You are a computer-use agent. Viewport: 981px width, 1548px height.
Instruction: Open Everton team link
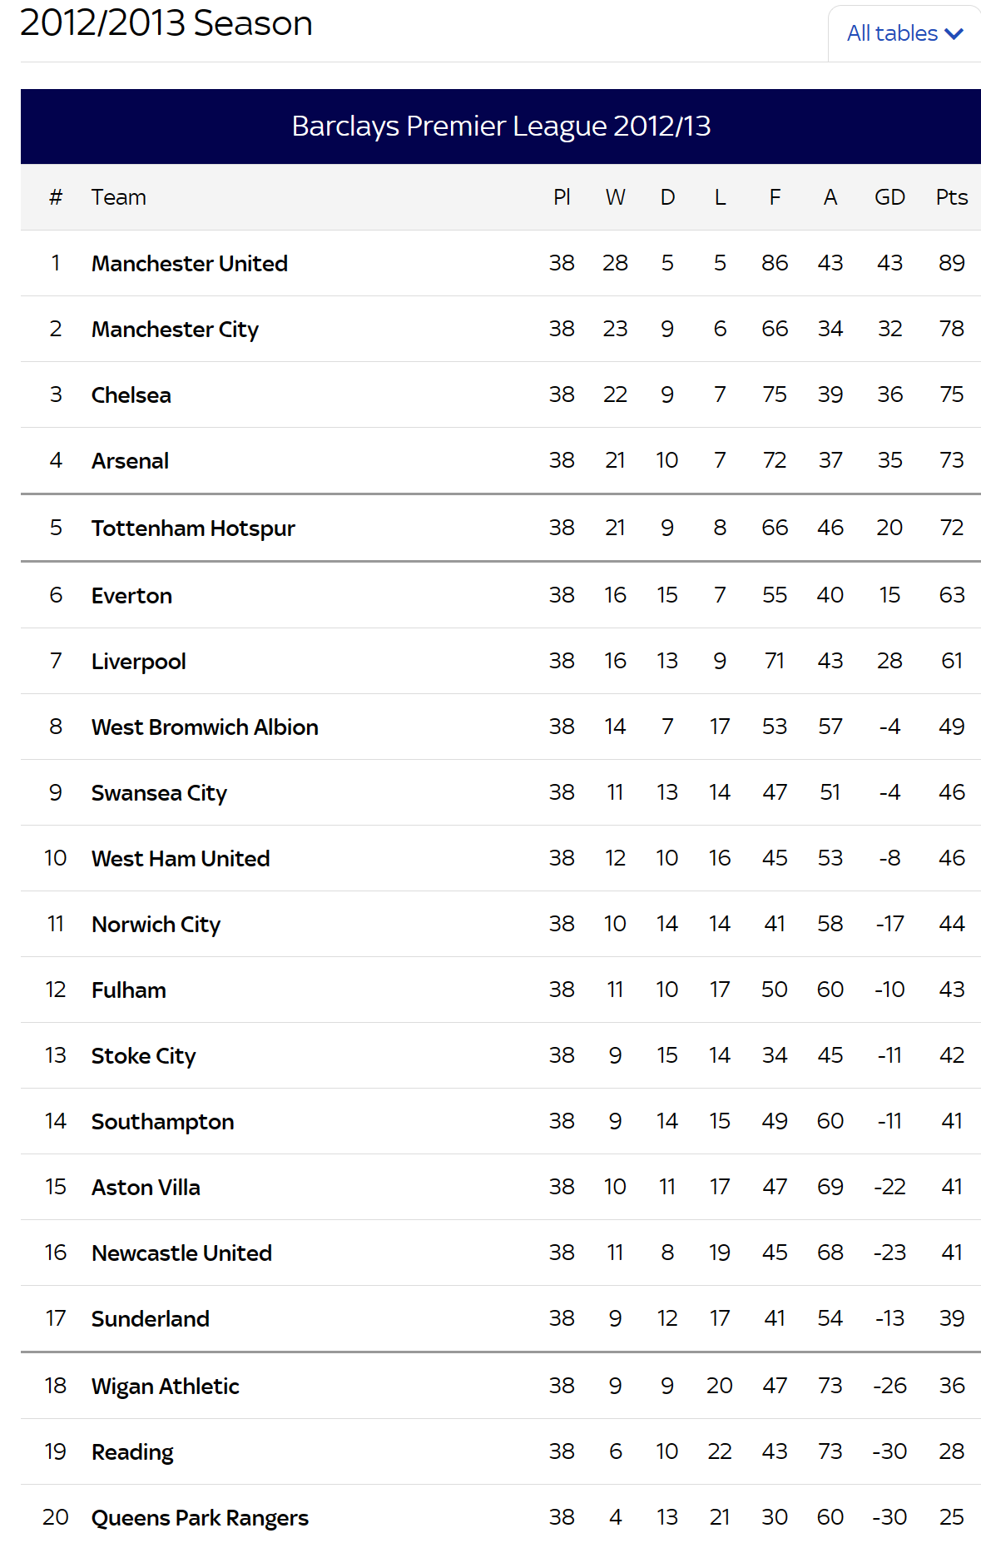tap(131, 596)
